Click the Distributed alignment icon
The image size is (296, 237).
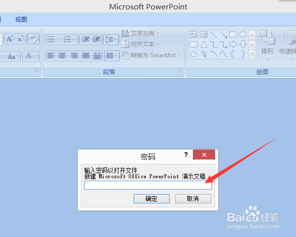pyautogui.click(x=97, y=56)
